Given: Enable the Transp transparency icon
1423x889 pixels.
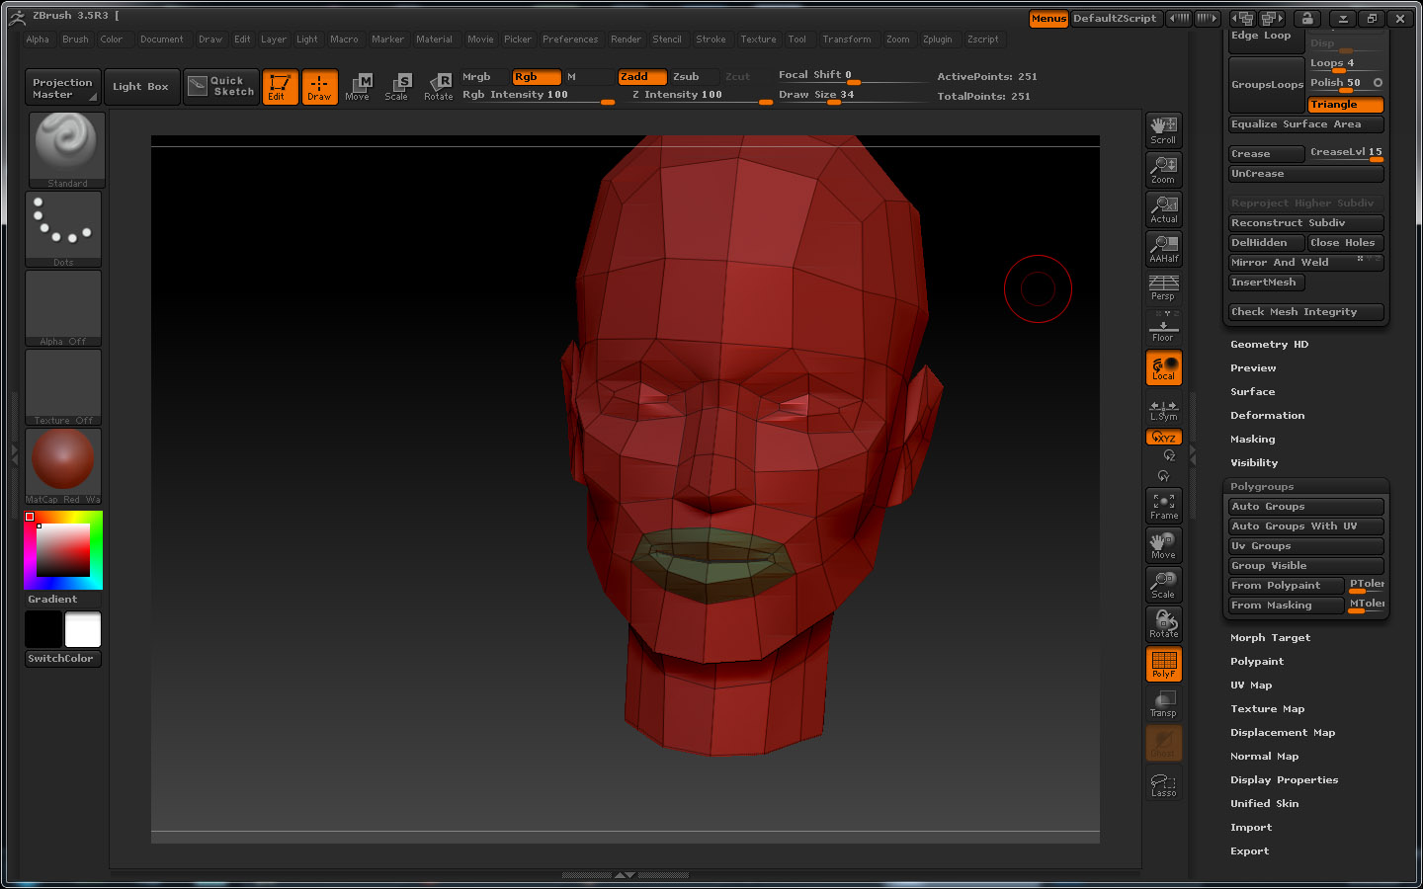Looking at the screenshot, I should pos(1163,703).
